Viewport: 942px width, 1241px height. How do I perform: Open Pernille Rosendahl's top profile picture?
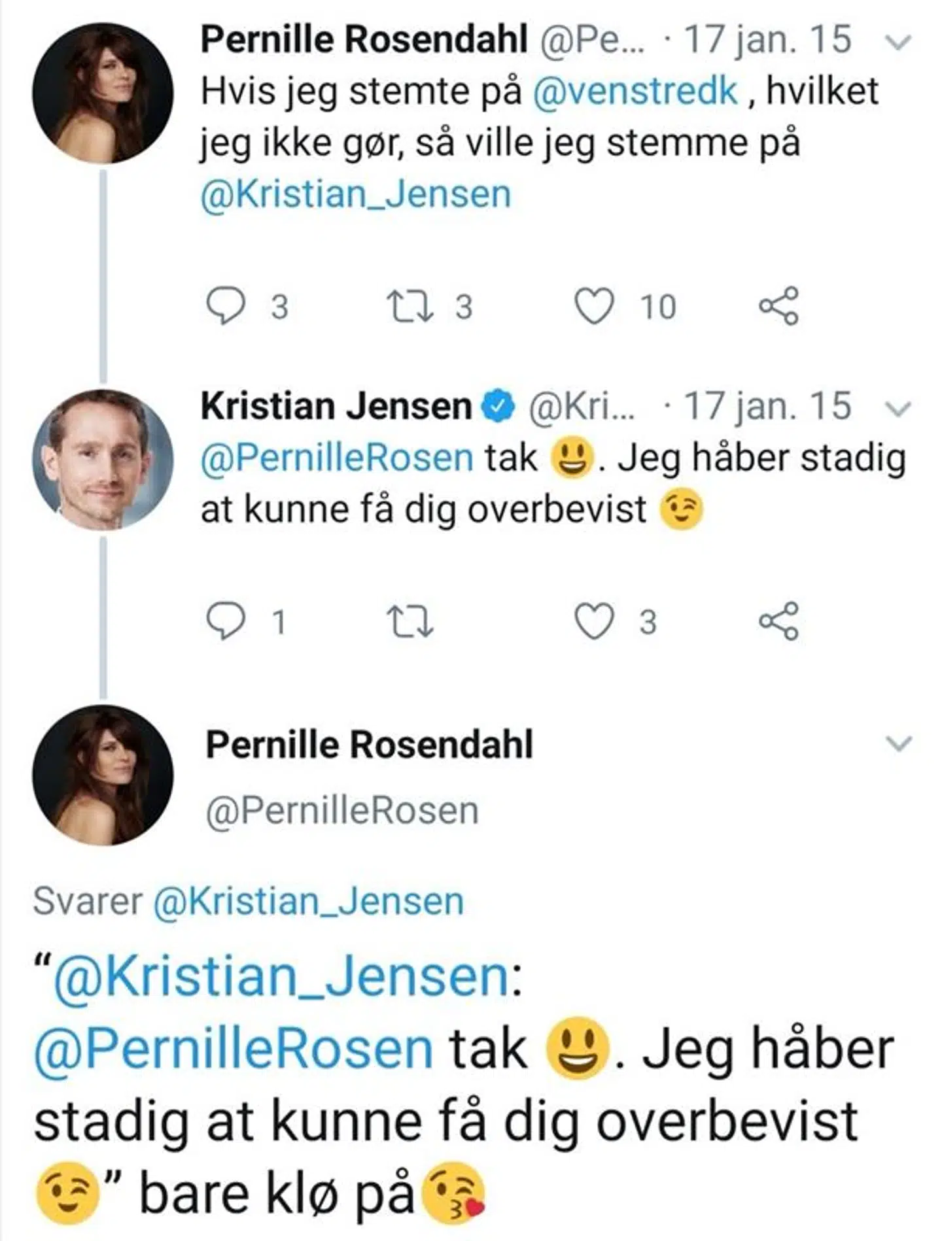[103, 93]
